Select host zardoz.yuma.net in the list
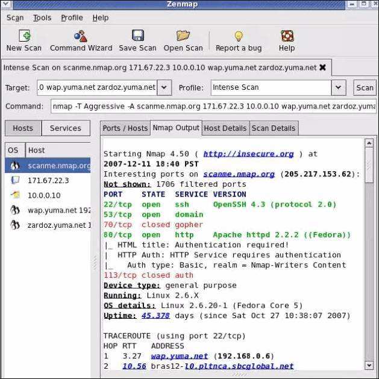The height and width of the screenshot is (379, 379). tap(48, 225)
